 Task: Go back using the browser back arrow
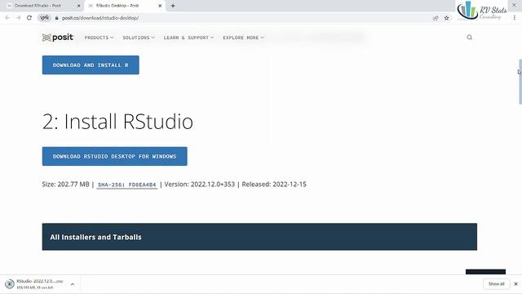tap(7, 18)
